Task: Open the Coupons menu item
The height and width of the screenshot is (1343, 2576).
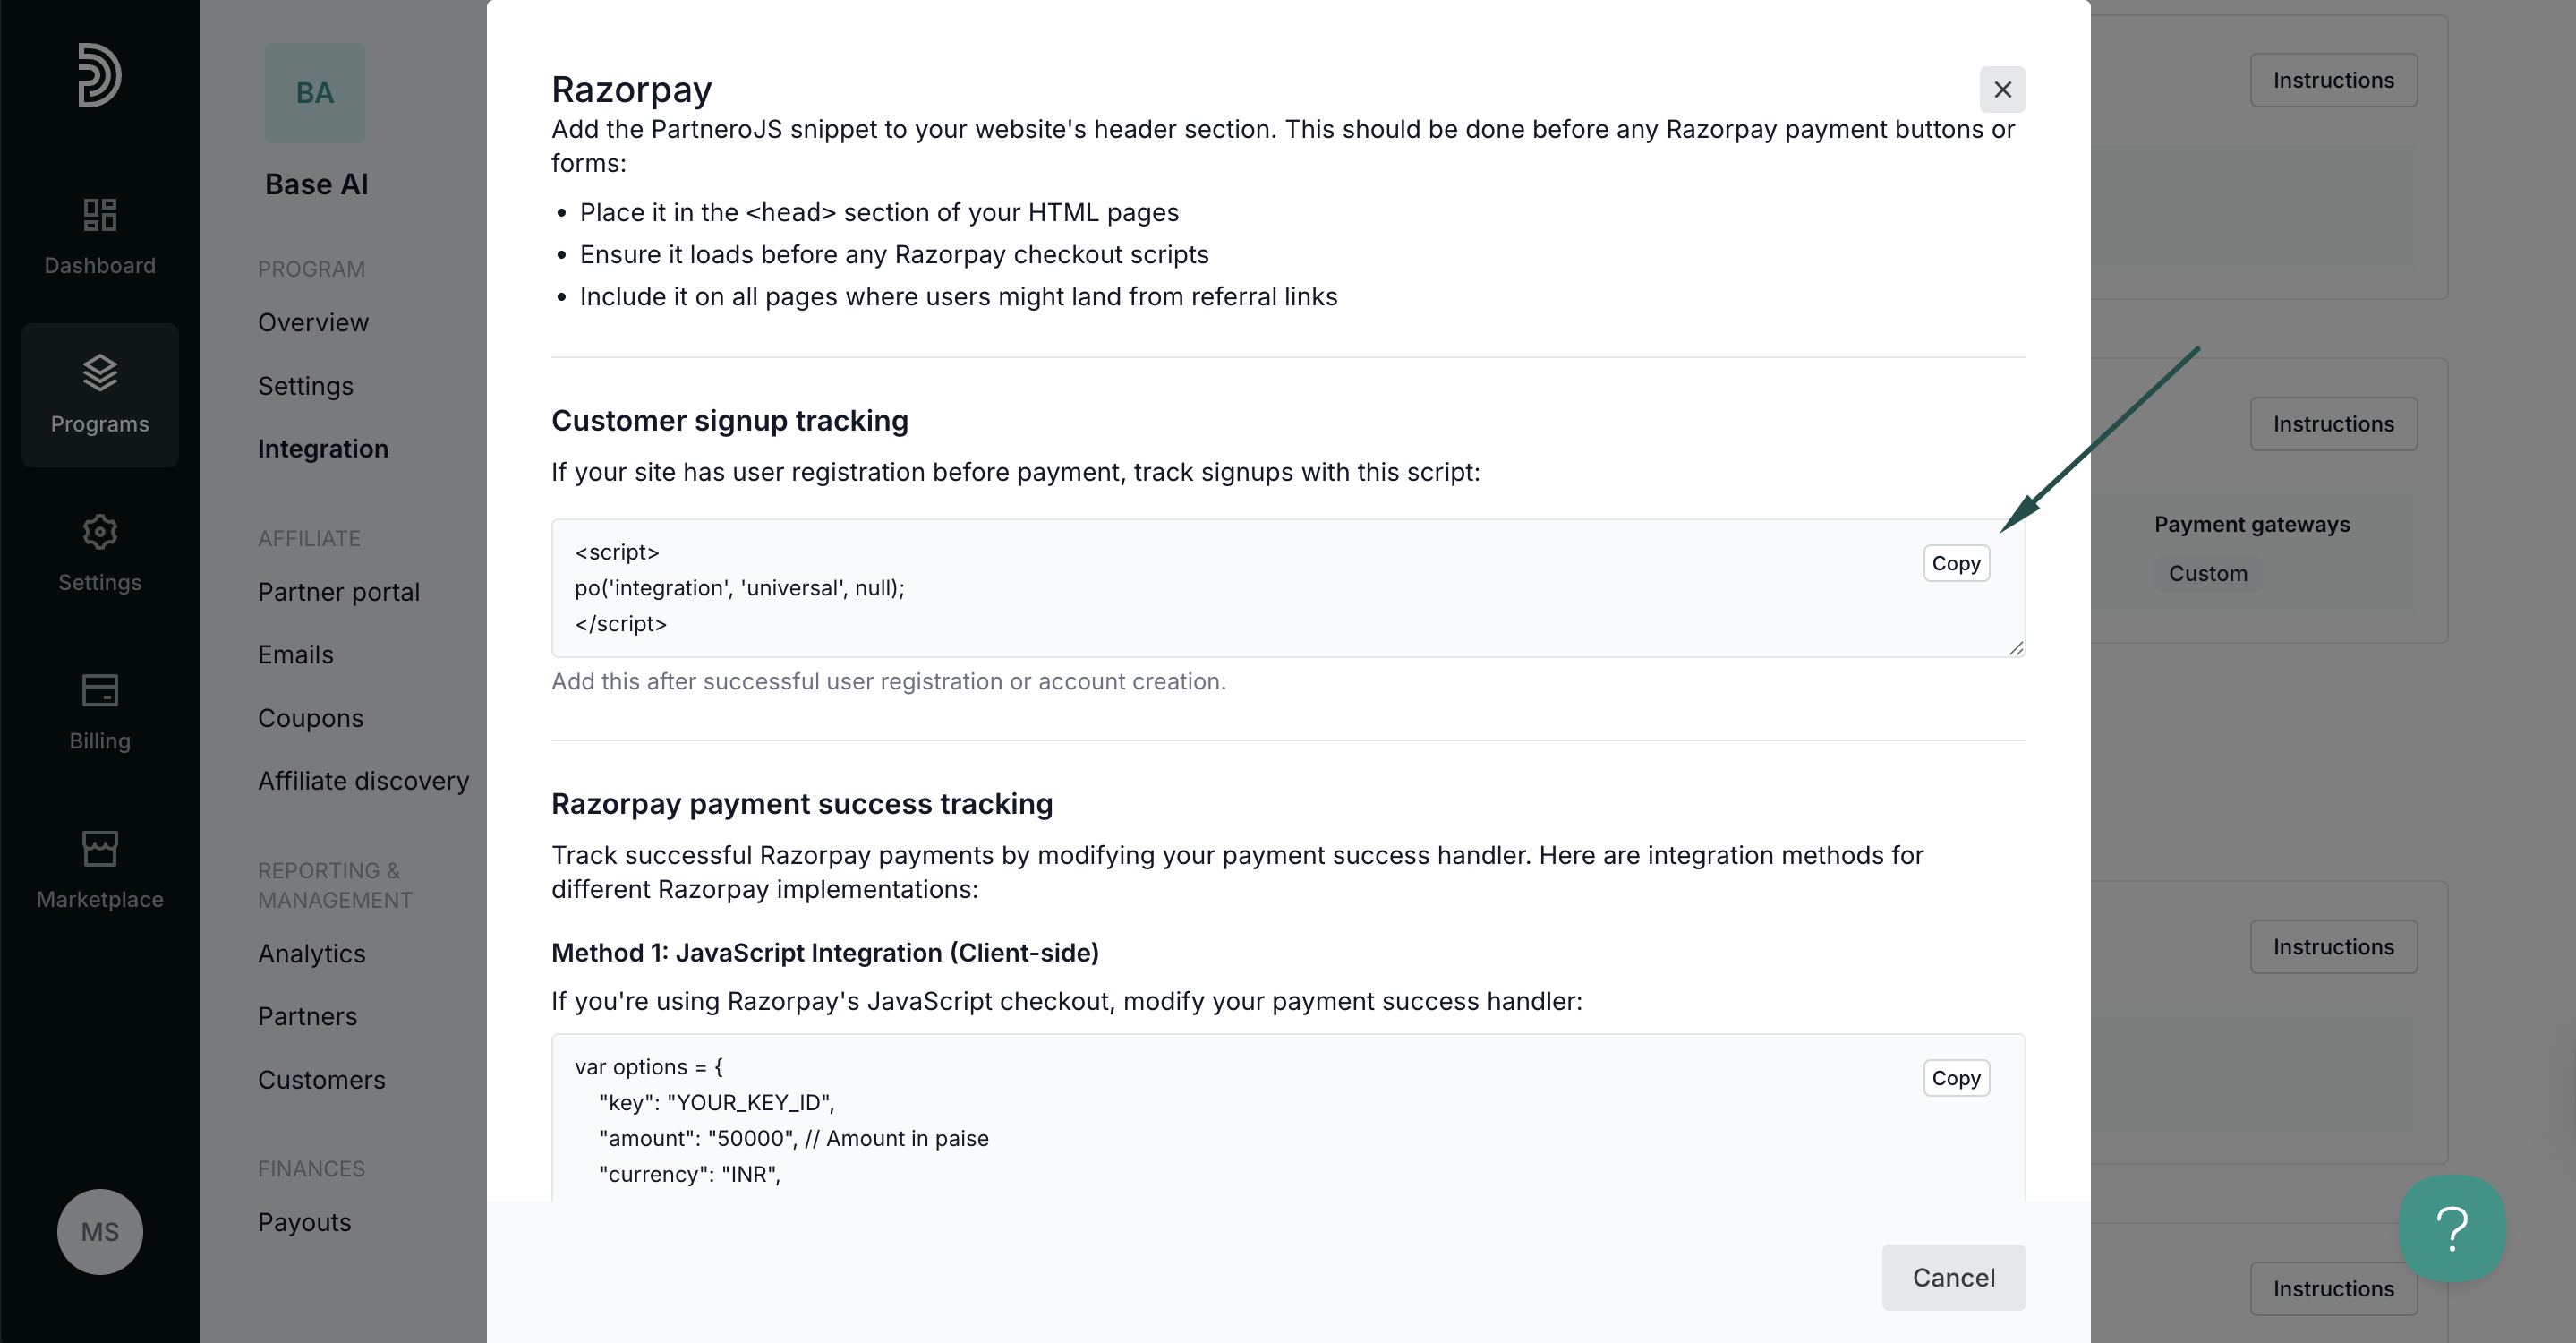Action: point(310,718)
